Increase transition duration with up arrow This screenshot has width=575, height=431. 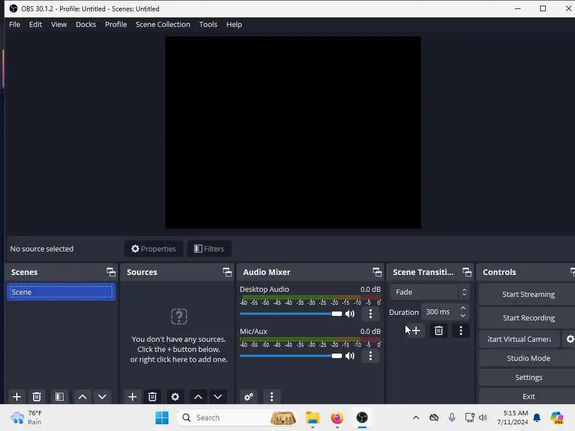pos(463,308)
